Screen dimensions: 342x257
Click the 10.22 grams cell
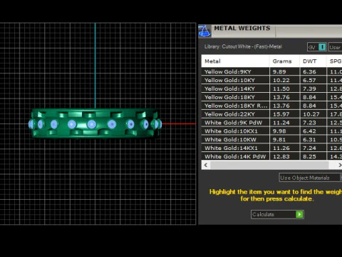[x=284, y=80]
